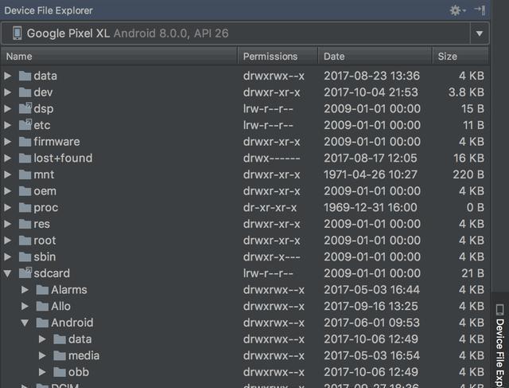This screenshot has height=388, width=509.
Task: Select the Alarms folder name
Action: (x=69, y=290)
